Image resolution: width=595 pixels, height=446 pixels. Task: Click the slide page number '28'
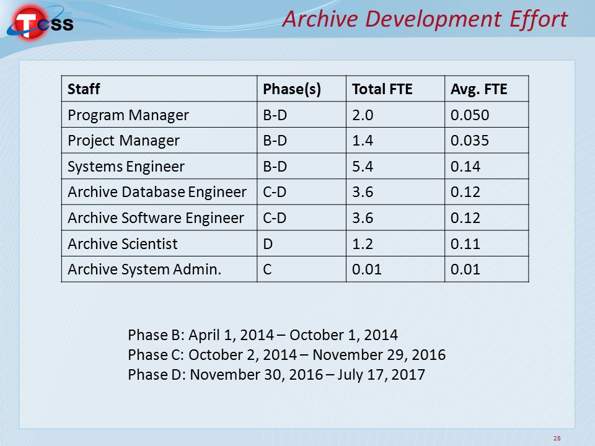tap(557, 438)
